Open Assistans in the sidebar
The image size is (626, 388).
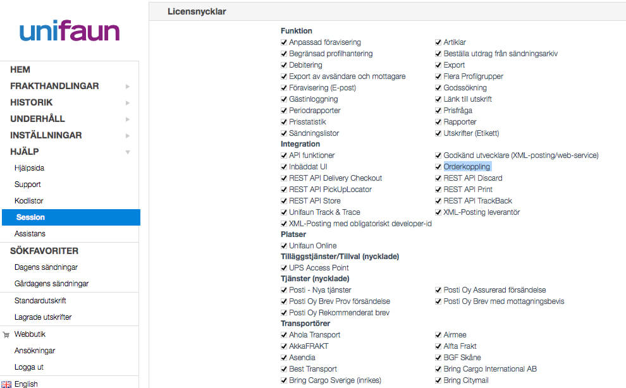pos(30,234)
